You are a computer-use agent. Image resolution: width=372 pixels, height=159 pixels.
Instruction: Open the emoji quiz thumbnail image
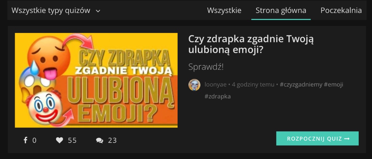pos(96,80)
